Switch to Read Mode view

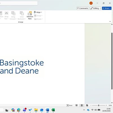click(x=77, y=105)
